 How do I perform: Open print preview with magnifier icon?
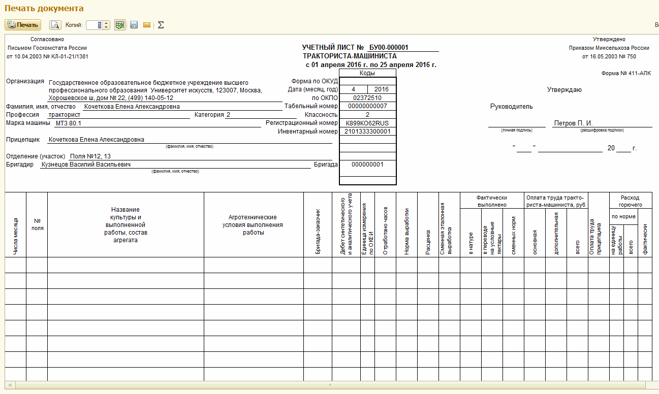(55, 25)
